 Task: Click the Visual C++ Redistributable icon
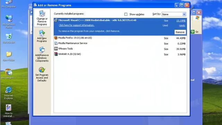coord(56,20)
